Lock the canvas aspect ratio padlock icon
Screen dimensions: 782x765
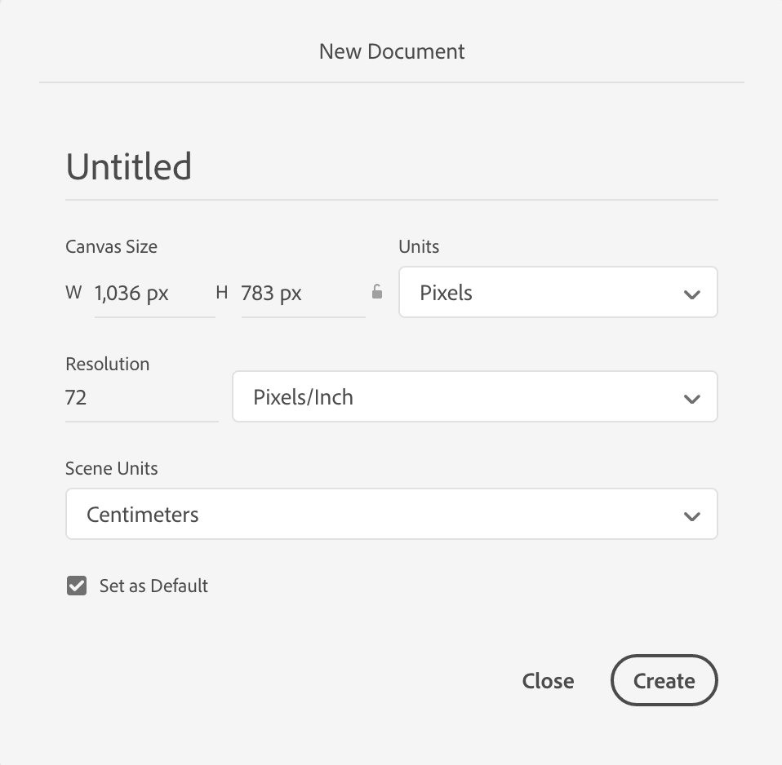coord(376,292)
